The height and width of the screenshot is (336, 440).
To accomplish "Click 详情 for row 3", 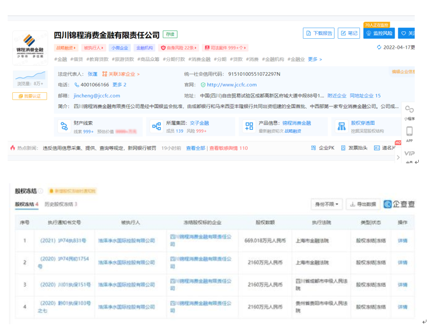I will coord(402,285).
